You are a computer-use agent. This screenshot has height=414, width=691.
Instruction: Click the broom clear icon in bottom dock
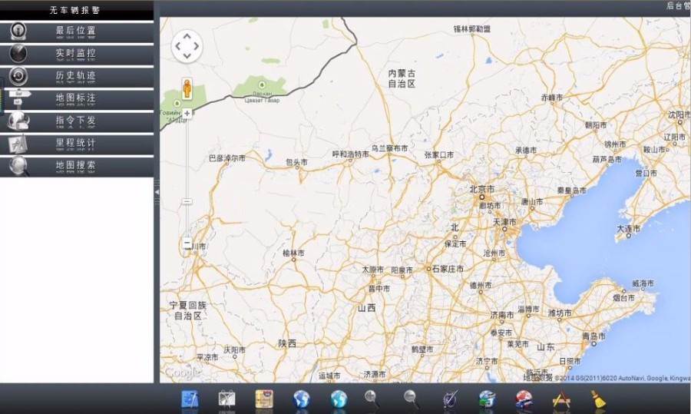tap(598, 399)
